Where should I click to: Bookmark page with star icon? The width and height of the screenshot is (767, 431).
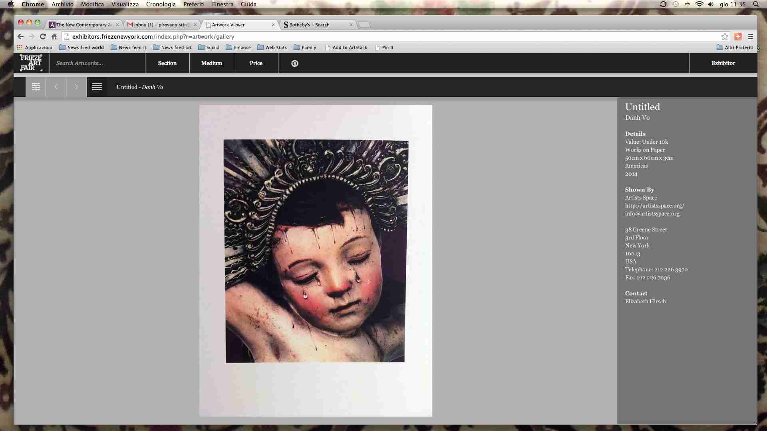coord(725,37)
